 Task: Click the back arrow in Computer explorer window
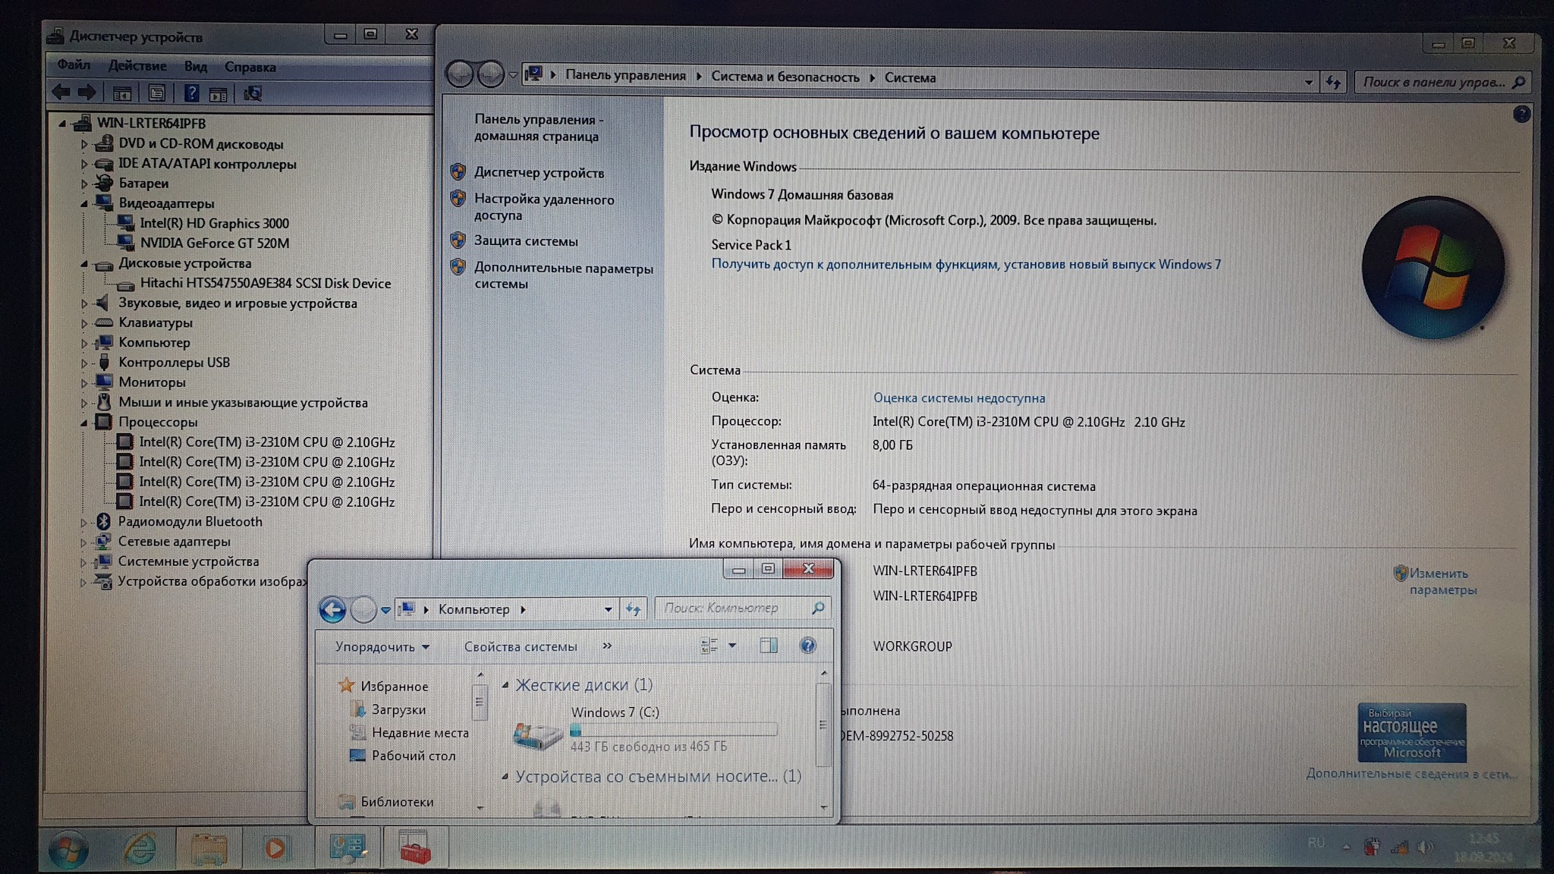coord(332,609)
